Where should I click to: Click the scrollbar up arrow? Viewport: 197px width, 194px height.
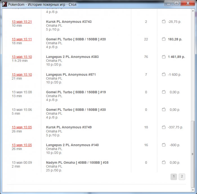click(193, 11)
